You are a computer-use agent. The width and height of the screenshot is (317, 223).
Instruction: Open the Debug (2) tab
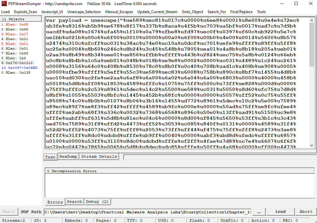[x=97, y=202]
